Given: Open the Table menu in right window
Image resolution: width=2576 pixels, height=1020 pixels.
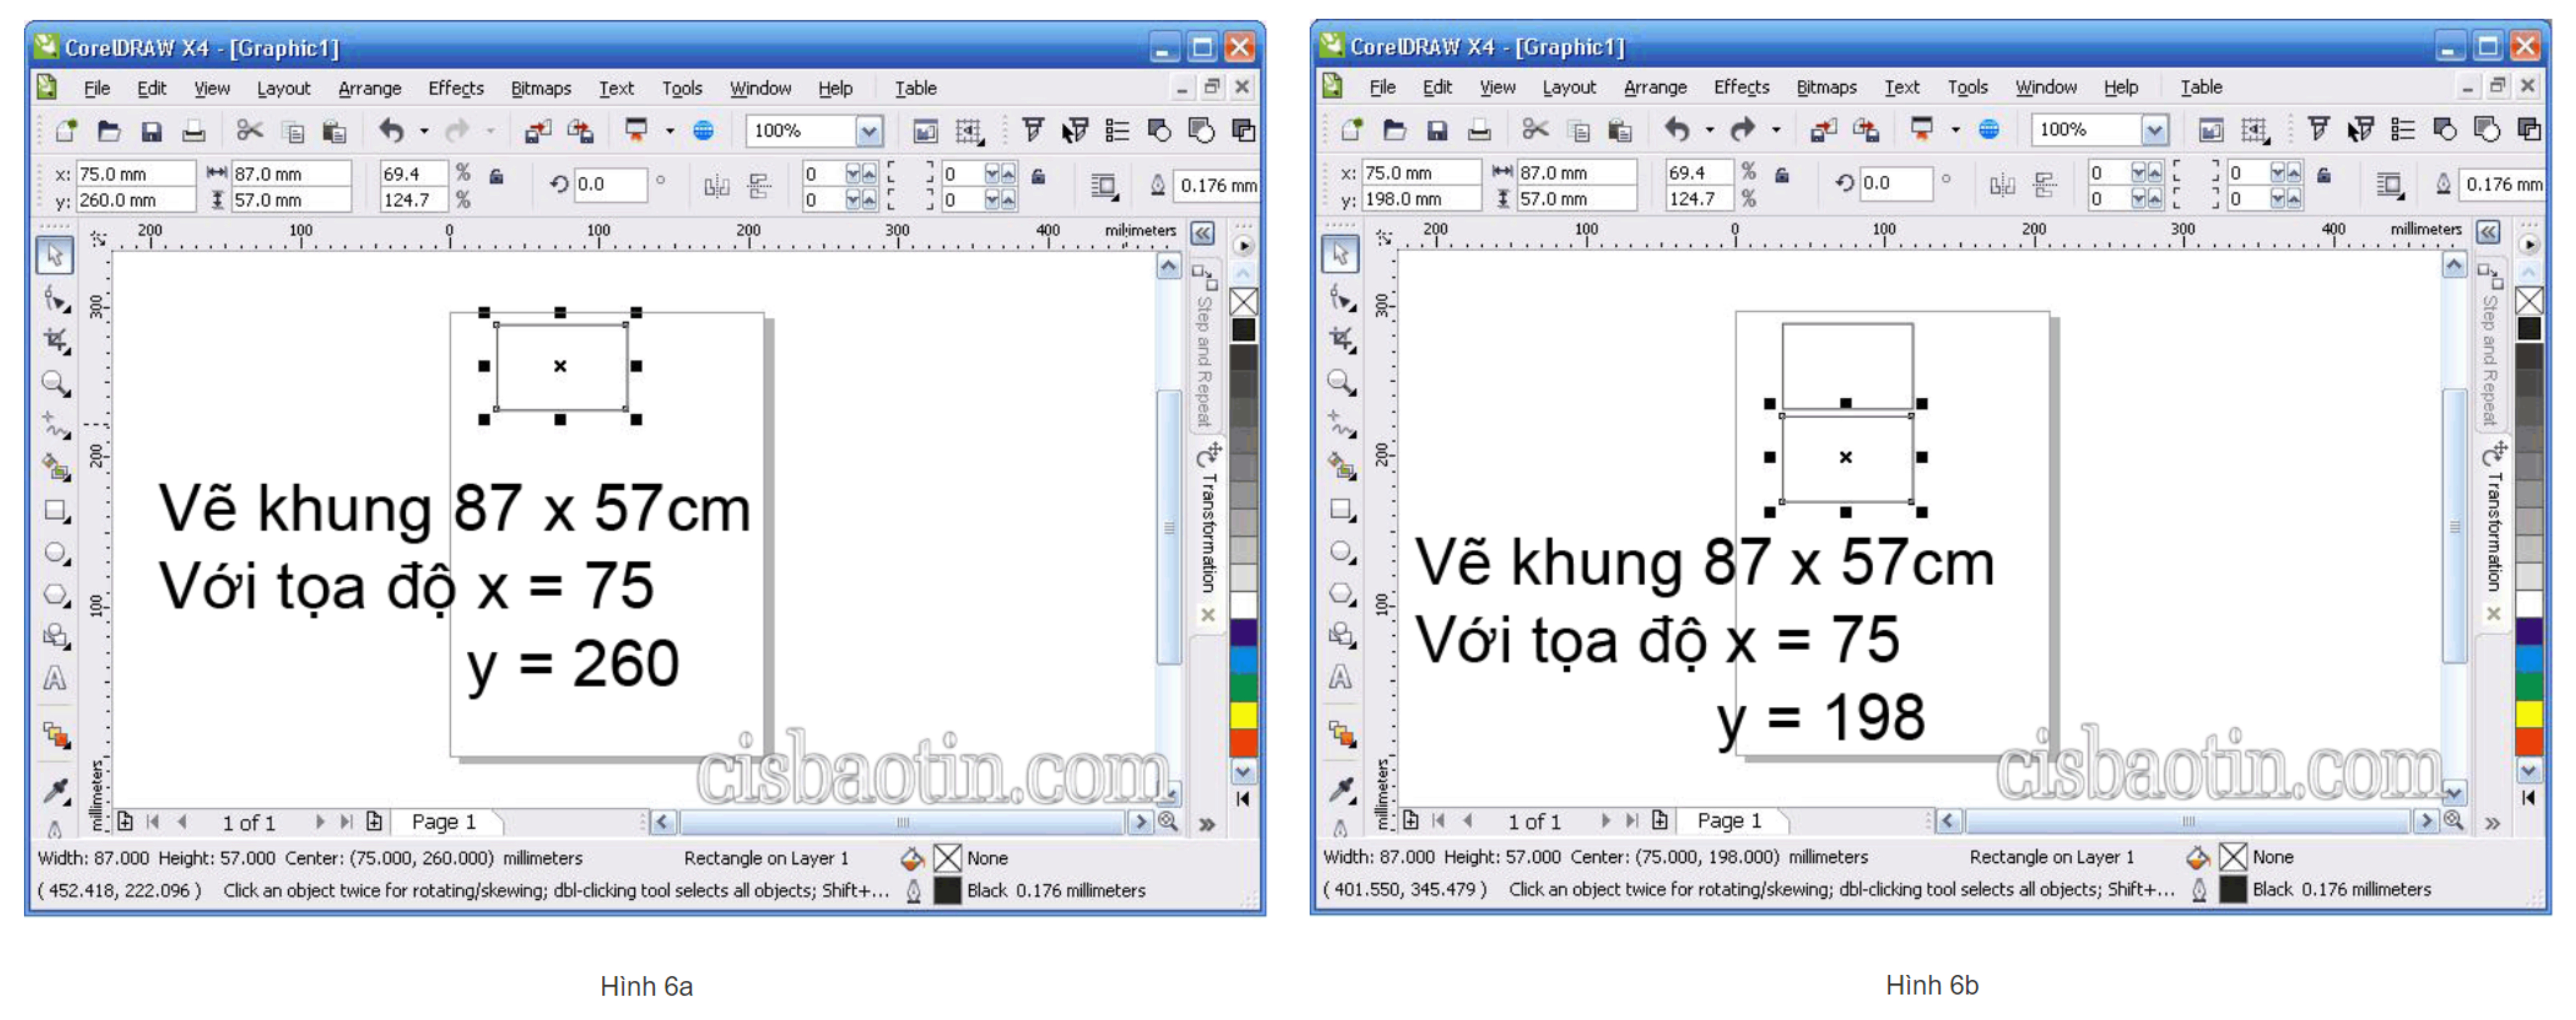Looking at the screenshot, I should [x=2201, y=87].
